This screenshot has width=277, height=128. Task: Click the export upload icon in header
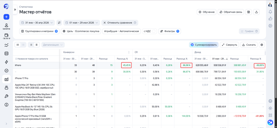pos(256,12)
